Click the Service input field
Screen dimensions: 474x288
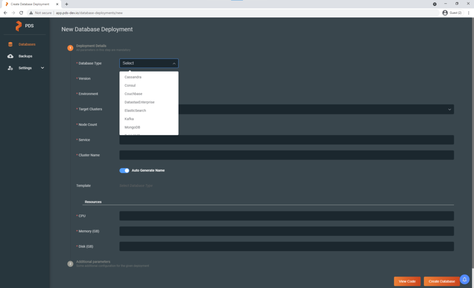[287, 140]
